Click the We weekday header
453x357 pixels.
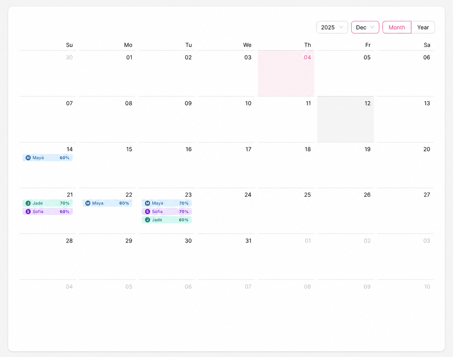247,45
